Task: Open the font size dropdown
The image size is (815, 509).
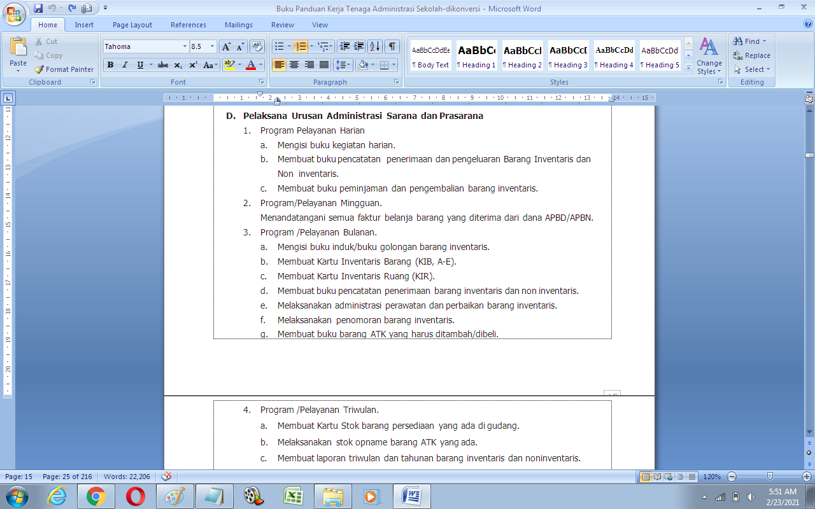Action: (213, 46)
